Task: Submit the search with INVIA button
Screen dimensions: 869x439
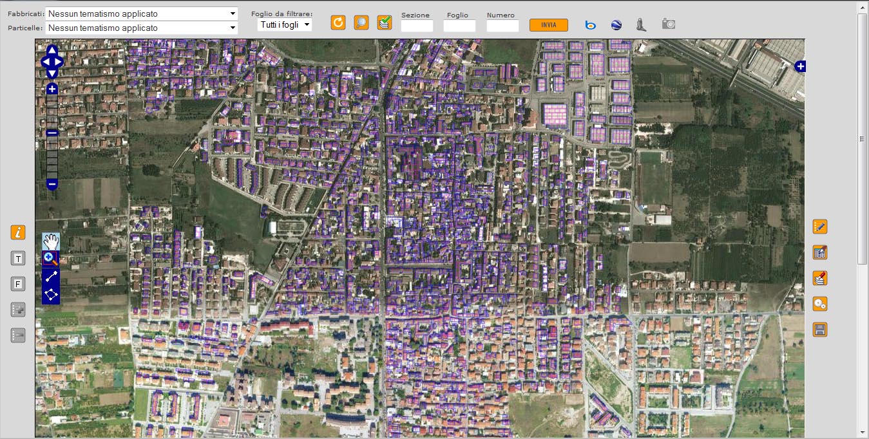Action: click(x=549, y=25)
